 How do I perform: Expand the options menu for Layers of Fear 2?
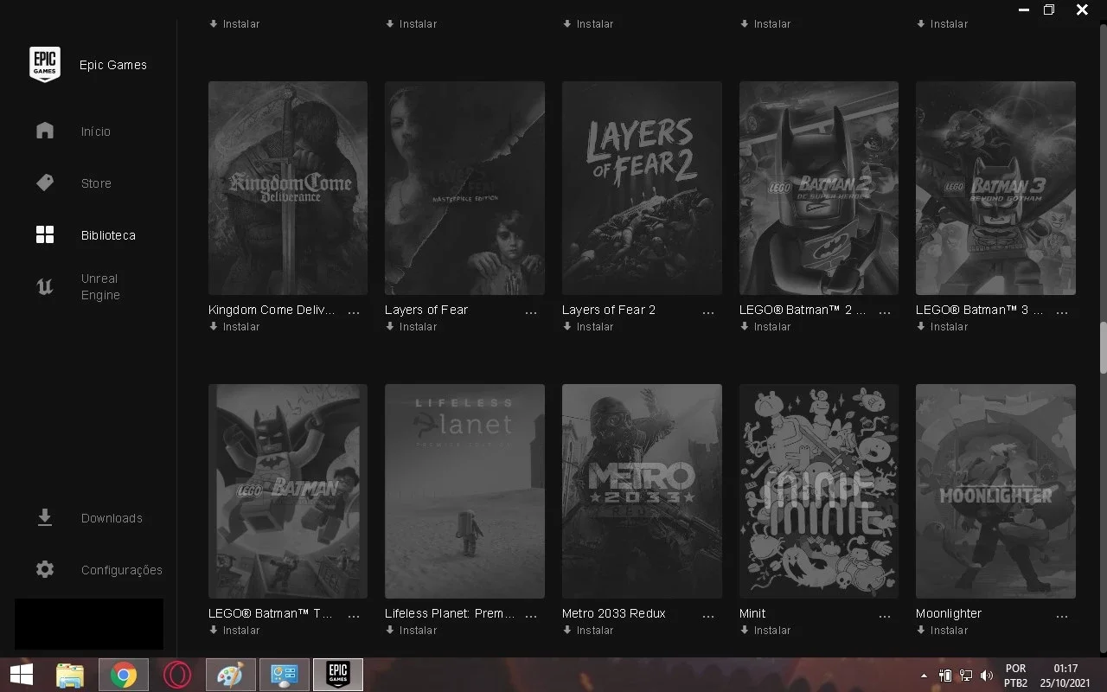click(x=708, y=312)
